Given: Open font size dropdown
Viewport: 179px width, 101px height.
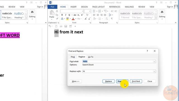Looking at the screenshot, I should (90, 11).
